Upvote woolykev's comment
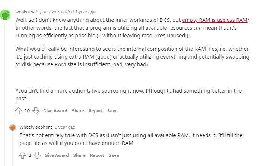 pyautogui.click(x=19, y=111)
